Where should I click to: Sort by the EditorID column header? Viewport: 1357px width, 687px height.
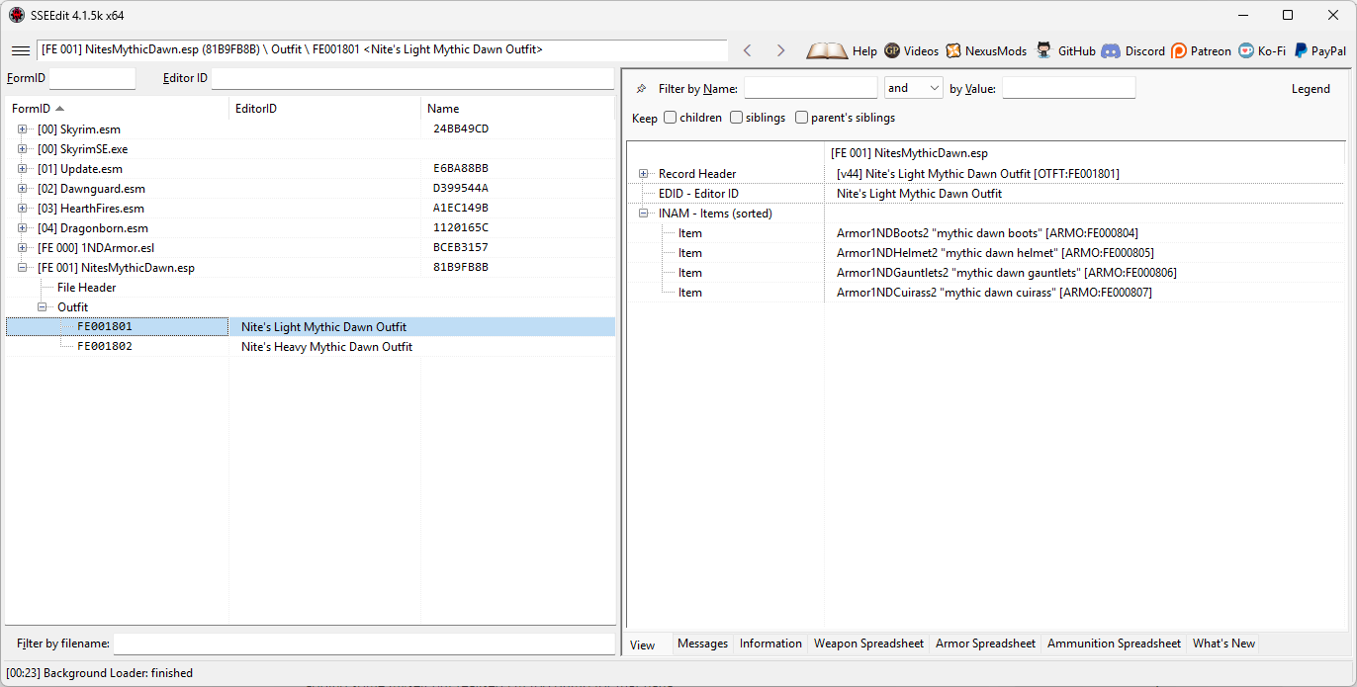point(325,109)
